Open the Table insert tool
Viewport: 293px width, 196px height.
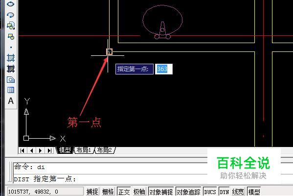pos(11,90)
